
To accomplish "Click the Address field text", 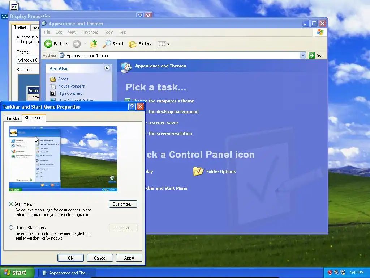I will coord(88,55).
